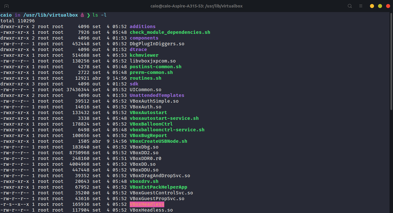Click 'VBoxDDU.so' file name
The image size is (393, 213).
[x=144, y=170]
